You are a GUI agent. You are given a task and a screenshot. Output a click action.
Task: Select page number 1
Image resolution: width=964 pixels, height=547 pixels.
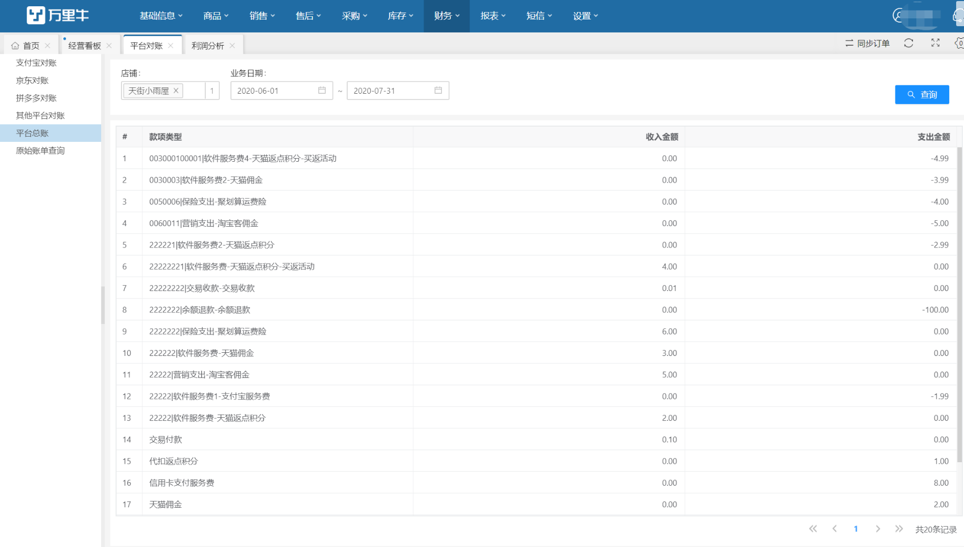coord(856,529)
